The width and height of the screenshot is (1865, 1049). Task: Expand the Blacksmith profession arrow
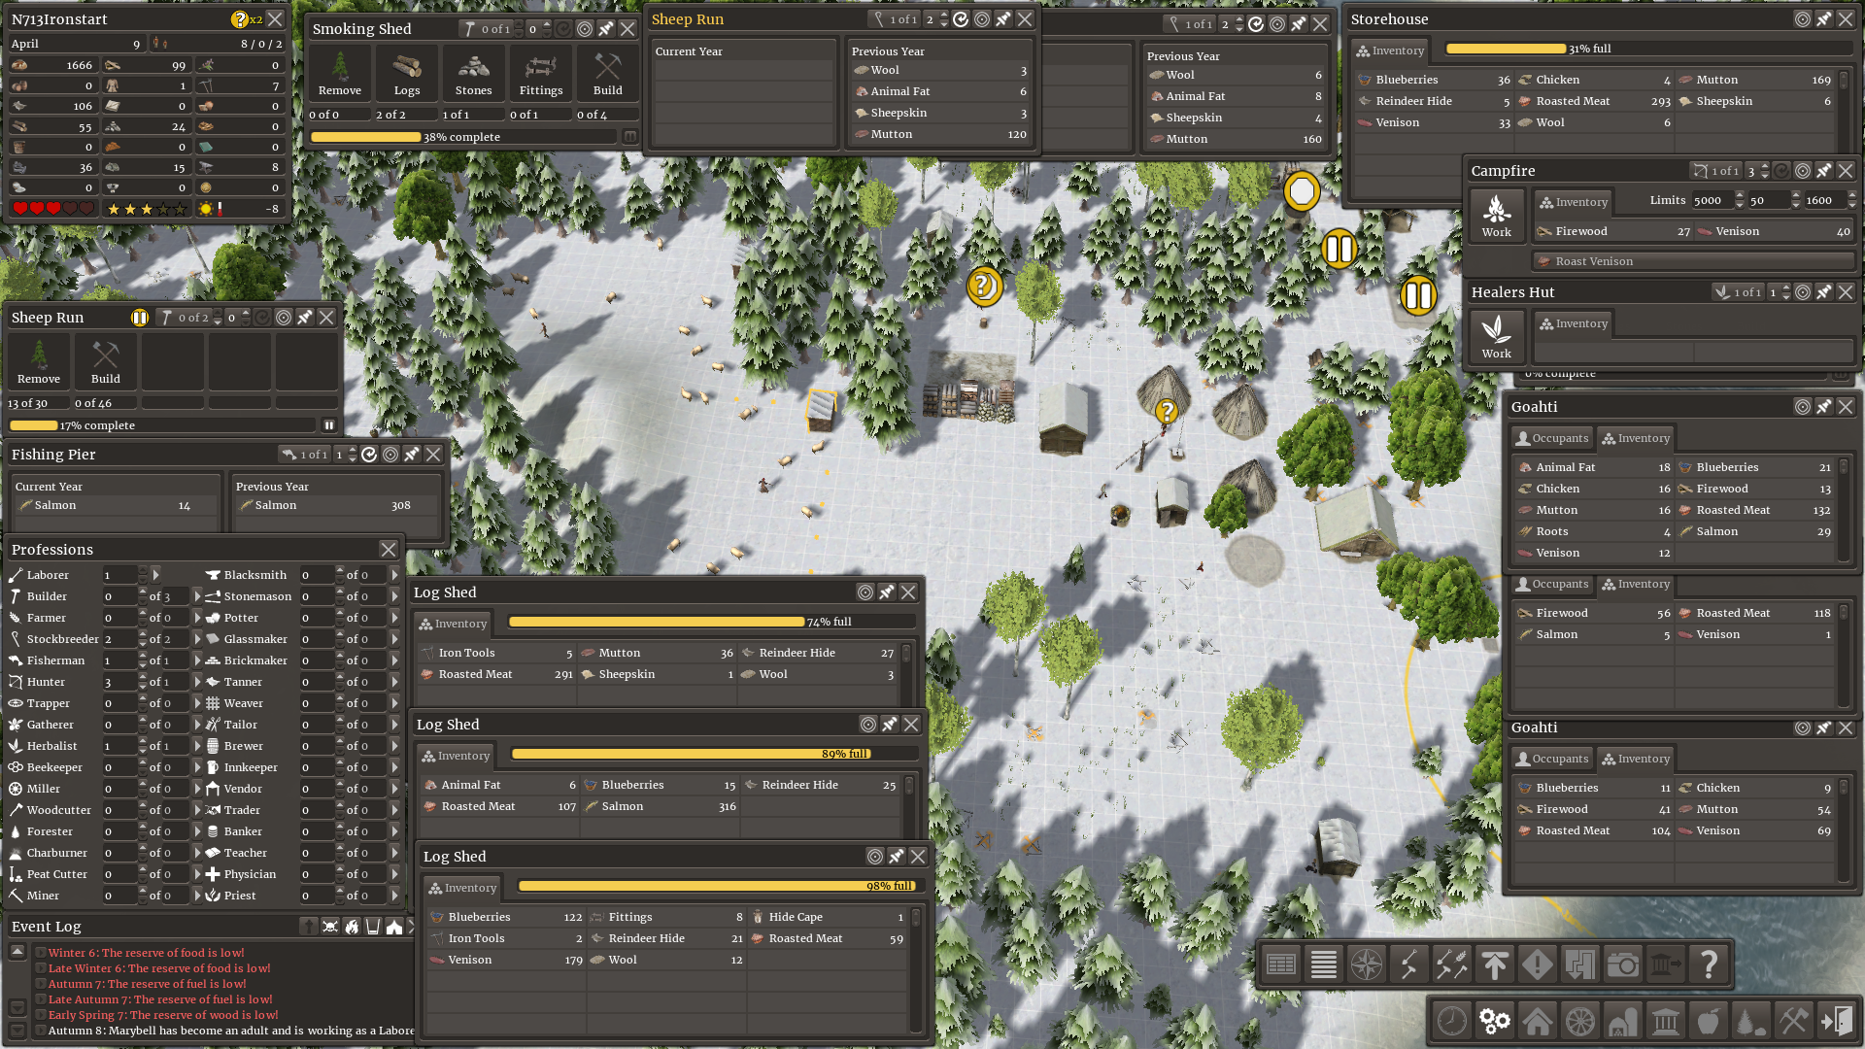tap(394, 575)
